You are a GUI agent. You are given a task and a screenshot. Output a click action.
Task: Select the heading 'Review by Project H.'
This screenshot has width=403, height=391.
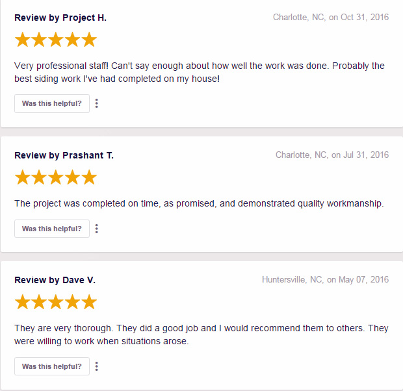click(60, 18)
